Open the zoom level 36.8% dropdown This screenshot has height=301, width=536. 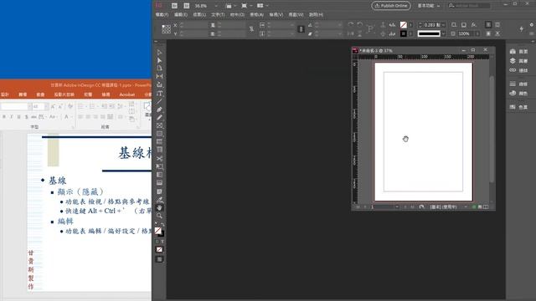tap(216, 6)
